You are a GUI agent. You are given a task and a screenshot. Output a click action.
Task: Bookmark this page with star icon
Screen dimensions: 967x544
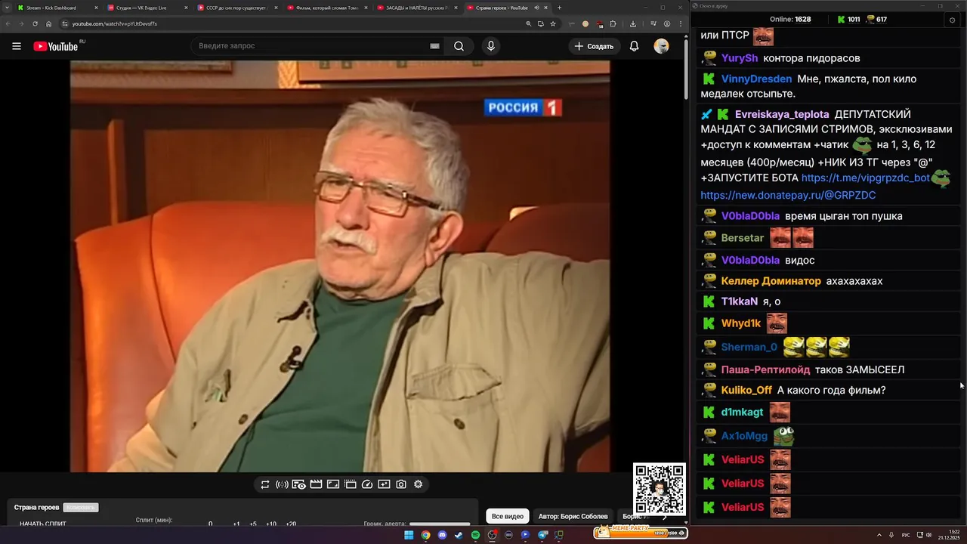pyautogui.click(x=553, y=23)
